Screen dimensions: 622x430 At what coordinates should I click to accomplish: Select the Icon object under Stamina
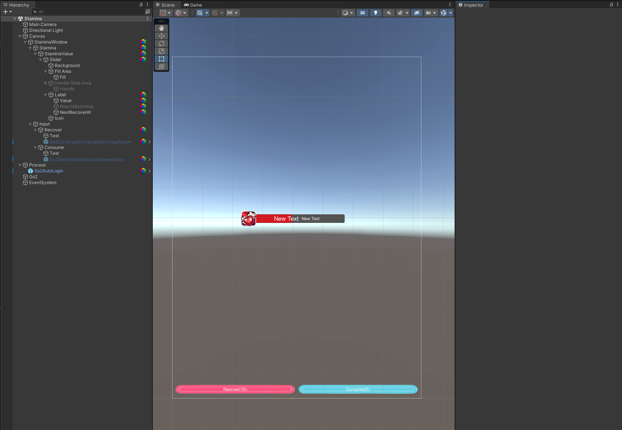click(x=59, y=118)
